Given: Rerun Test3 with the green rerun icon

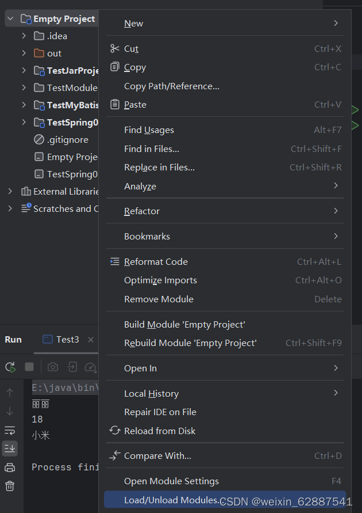Looking at the screenshot, I should click(x=10, y=367).
